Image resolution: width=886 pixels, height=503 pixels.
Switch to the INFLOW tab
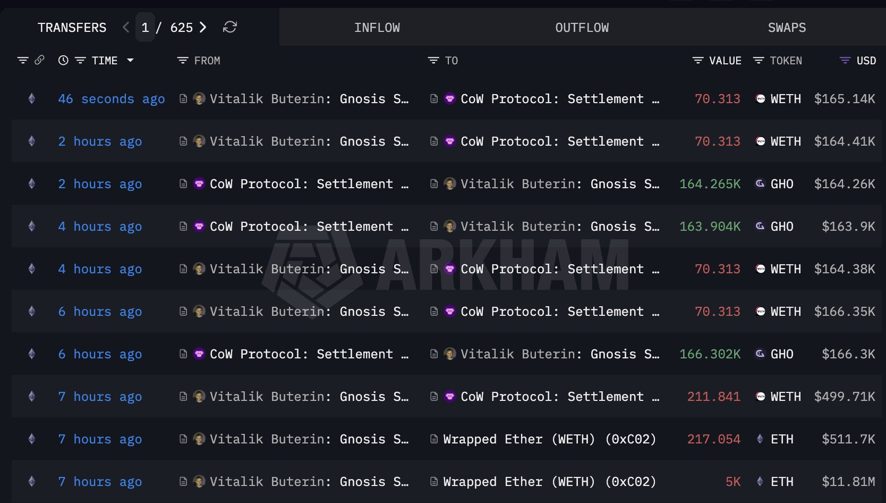tap(377, 28)
